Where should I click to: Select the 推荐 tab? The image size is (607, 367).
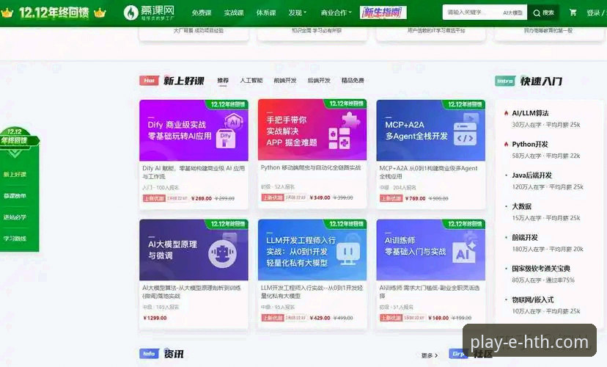[x=223, y=80]
